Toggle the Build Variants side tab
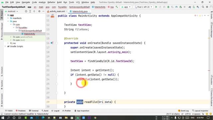 pos(2,100)
